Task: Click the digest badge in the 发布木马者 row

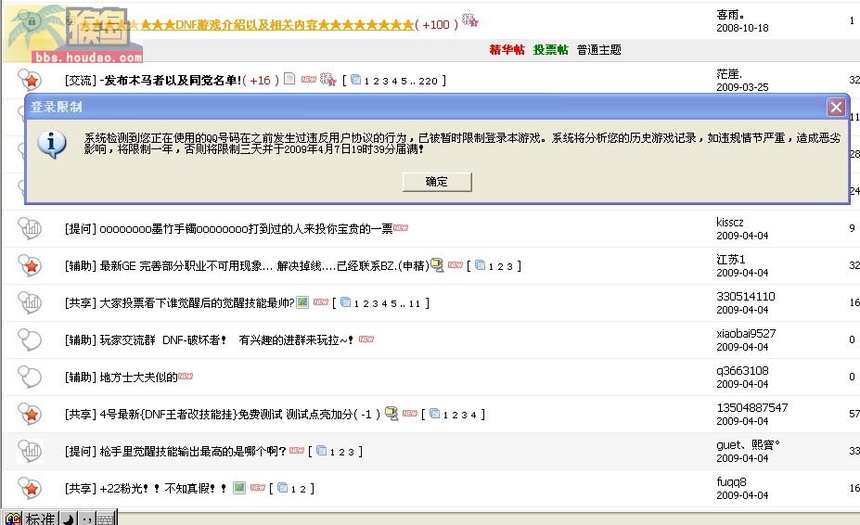Action: click(328, 80)
